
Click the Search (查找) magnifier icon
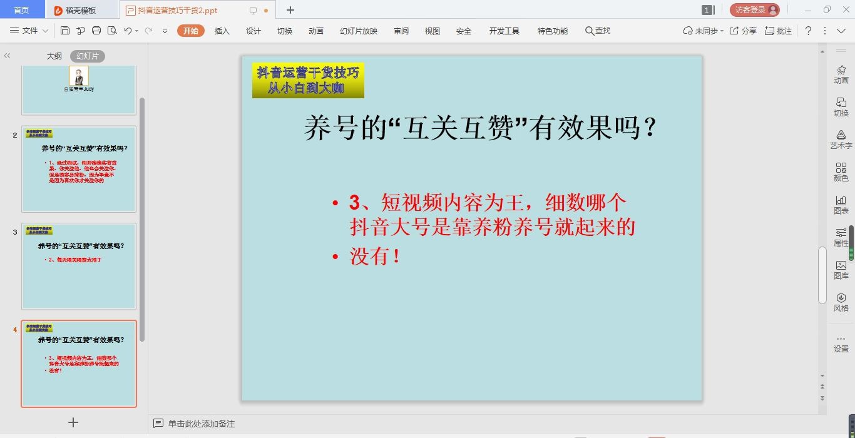(x=590, y=31)
